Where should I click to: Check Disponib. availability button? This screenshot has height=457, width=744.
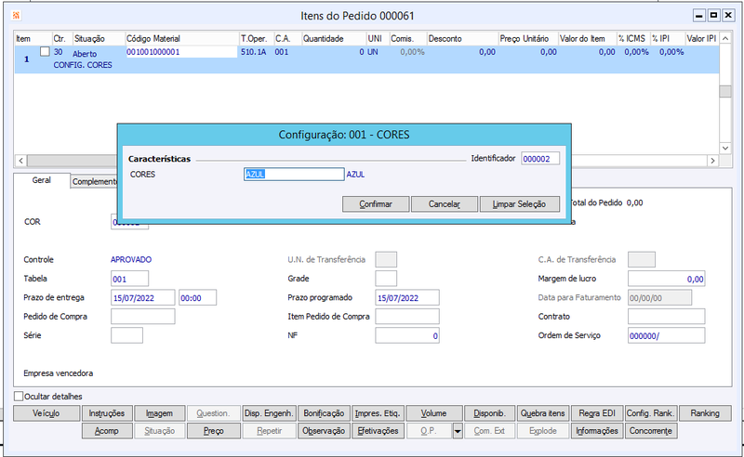pyautogui.click(x=489, y=413)
